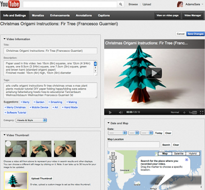The height and width of the screenshot is (190, 205).
Task: Open the Monetize tab
Action: point(38,15)
